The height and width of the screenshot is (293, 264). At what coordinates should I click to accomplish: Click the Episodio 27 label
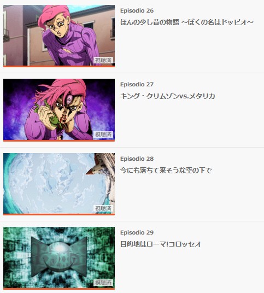point(137,85)
